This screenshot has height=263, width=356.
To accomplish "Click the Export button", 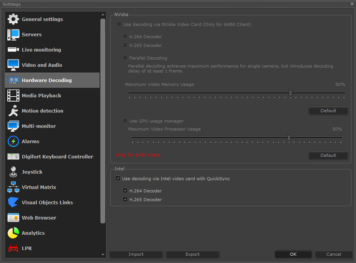I will (192, 254).
